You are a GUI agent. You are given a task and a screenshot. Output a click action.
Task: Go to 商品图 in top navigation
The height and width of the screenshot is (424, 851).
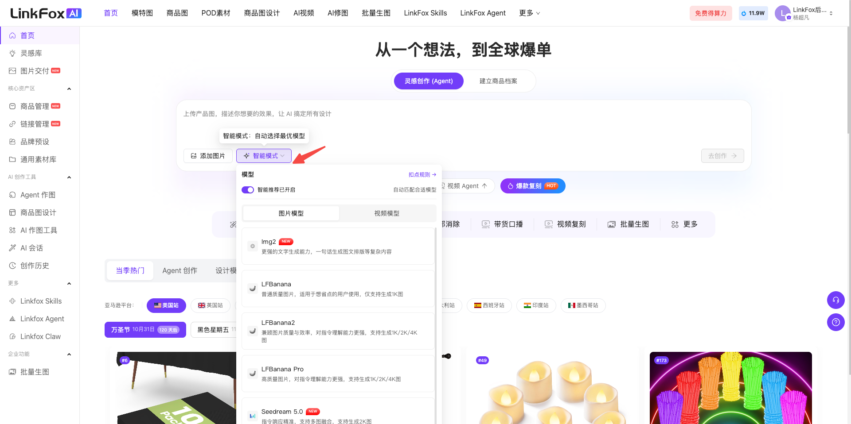pos(177,13)
